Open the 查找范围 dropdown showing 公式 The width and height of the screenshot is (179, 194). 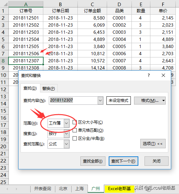coord(66,144)
